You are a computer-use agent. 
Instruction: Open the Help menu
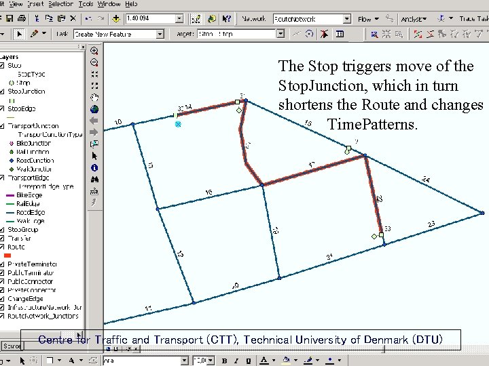131,4
